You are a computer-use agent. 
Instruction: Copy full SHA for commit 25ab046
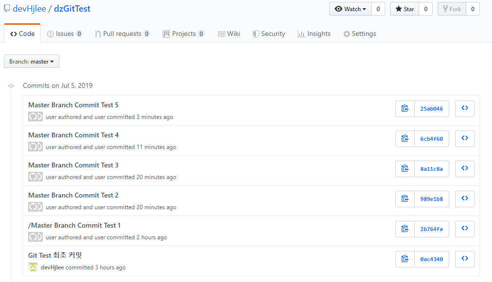point(405,109)
